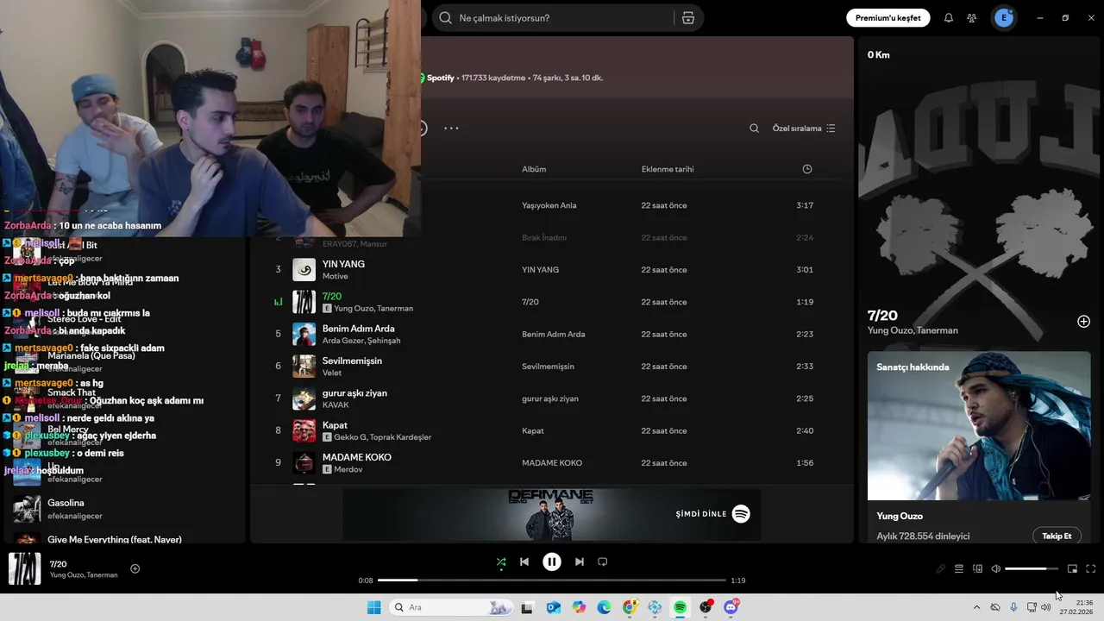Skip to previous track
The image size is (1104, 621).
524,561
